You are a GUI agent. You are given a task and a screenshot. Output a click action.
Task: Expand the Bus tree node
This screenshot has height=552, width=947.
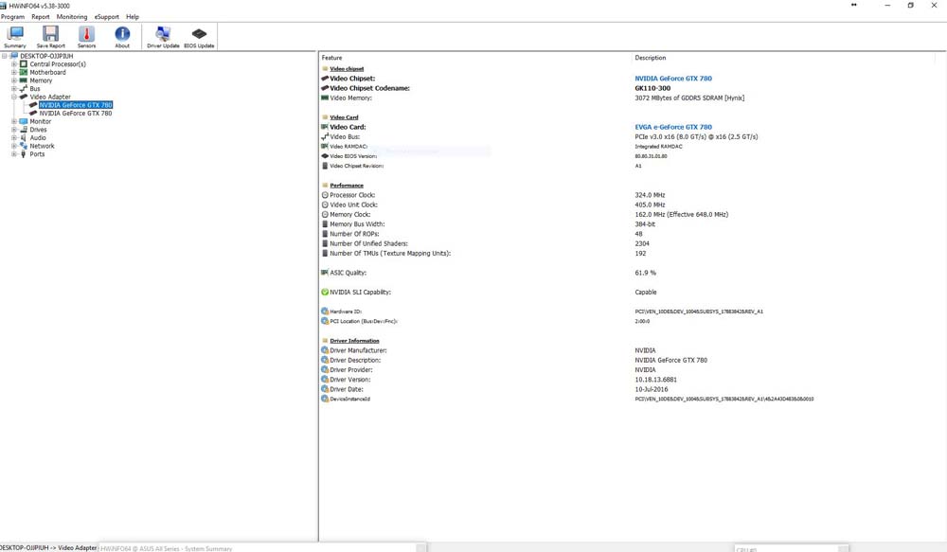(14, 89)
